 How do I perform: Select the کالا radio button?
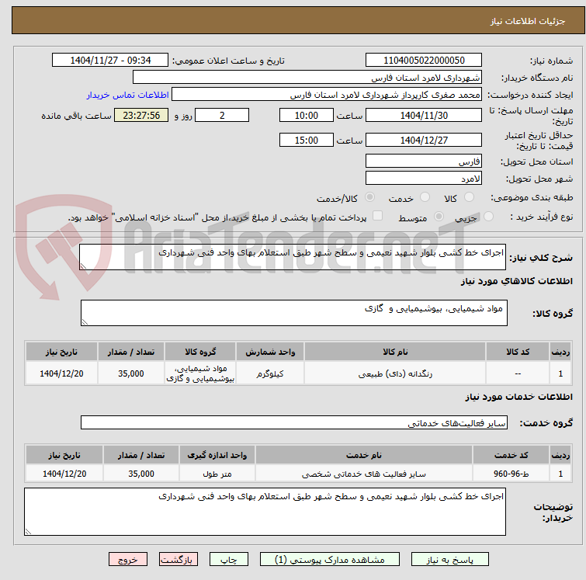(469, 197)
